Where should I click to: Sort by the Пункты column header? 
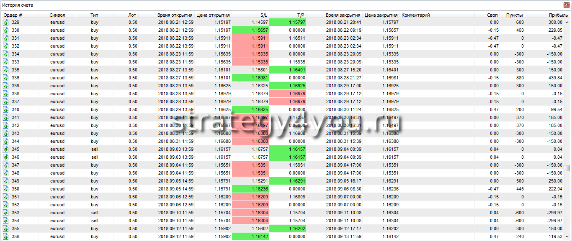(513, 15)
